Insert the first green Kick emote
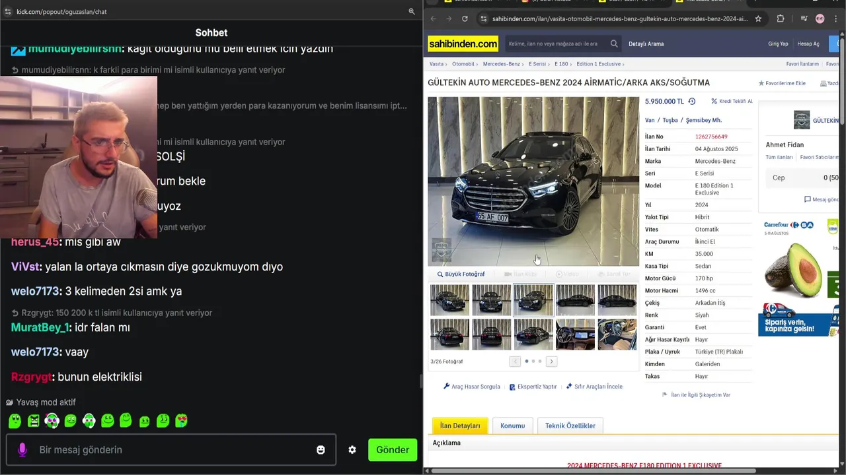 (15, 420)
